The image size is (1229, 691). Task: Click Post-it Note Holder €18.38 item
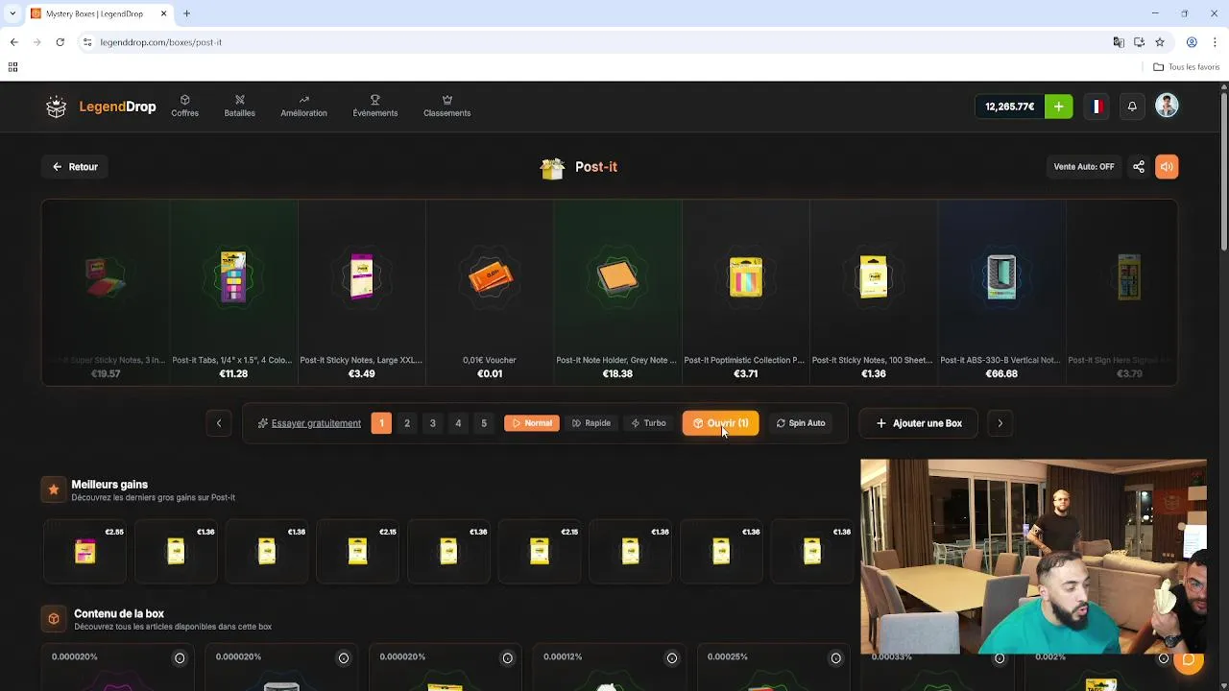pos(617,293)
